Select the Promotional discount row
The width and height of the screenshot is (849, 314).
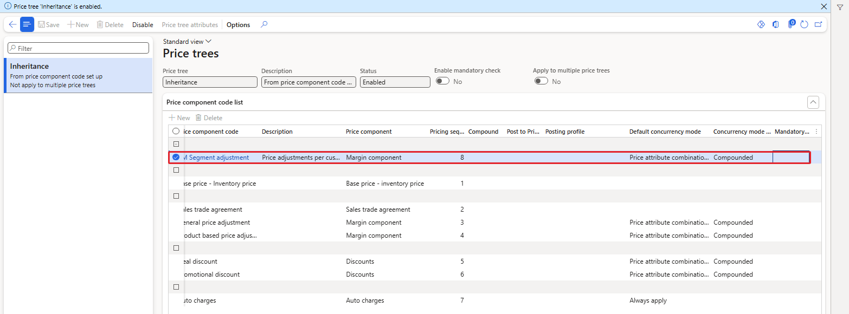pyautogui.click(x=494, y=274)
